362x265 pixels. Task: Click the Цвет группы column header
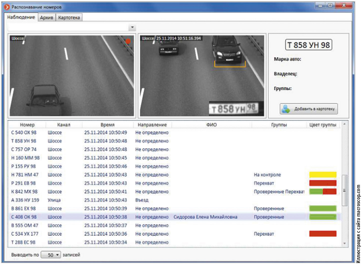point(323,125)
